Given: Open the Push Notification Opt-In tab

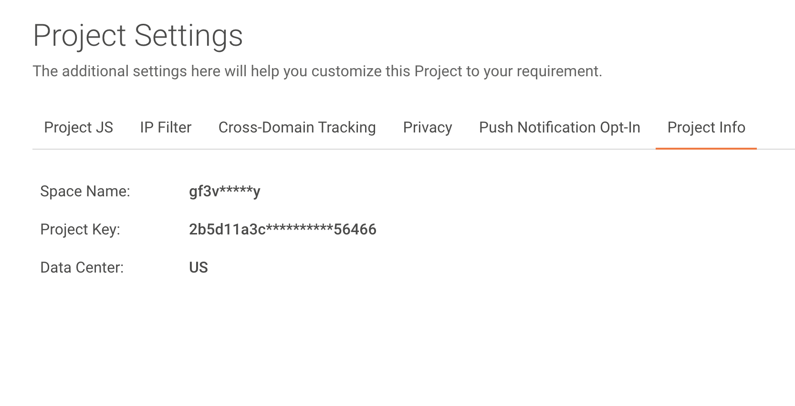Looking at the screenshot, I should (x=559, y=127).
